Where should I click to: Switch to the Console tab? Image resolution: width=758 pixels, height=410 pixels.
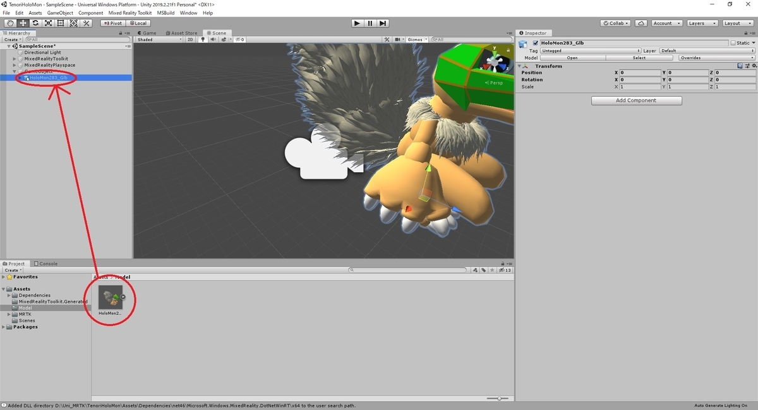(x=46, y=264)
